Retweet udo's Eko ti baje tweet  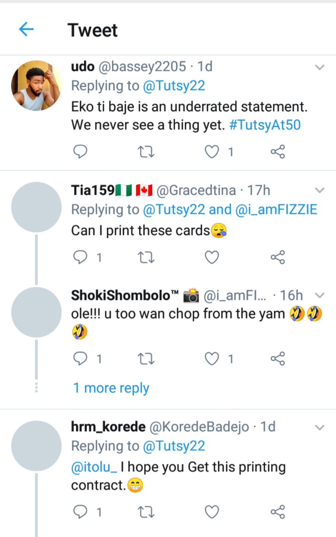point(146,152)
